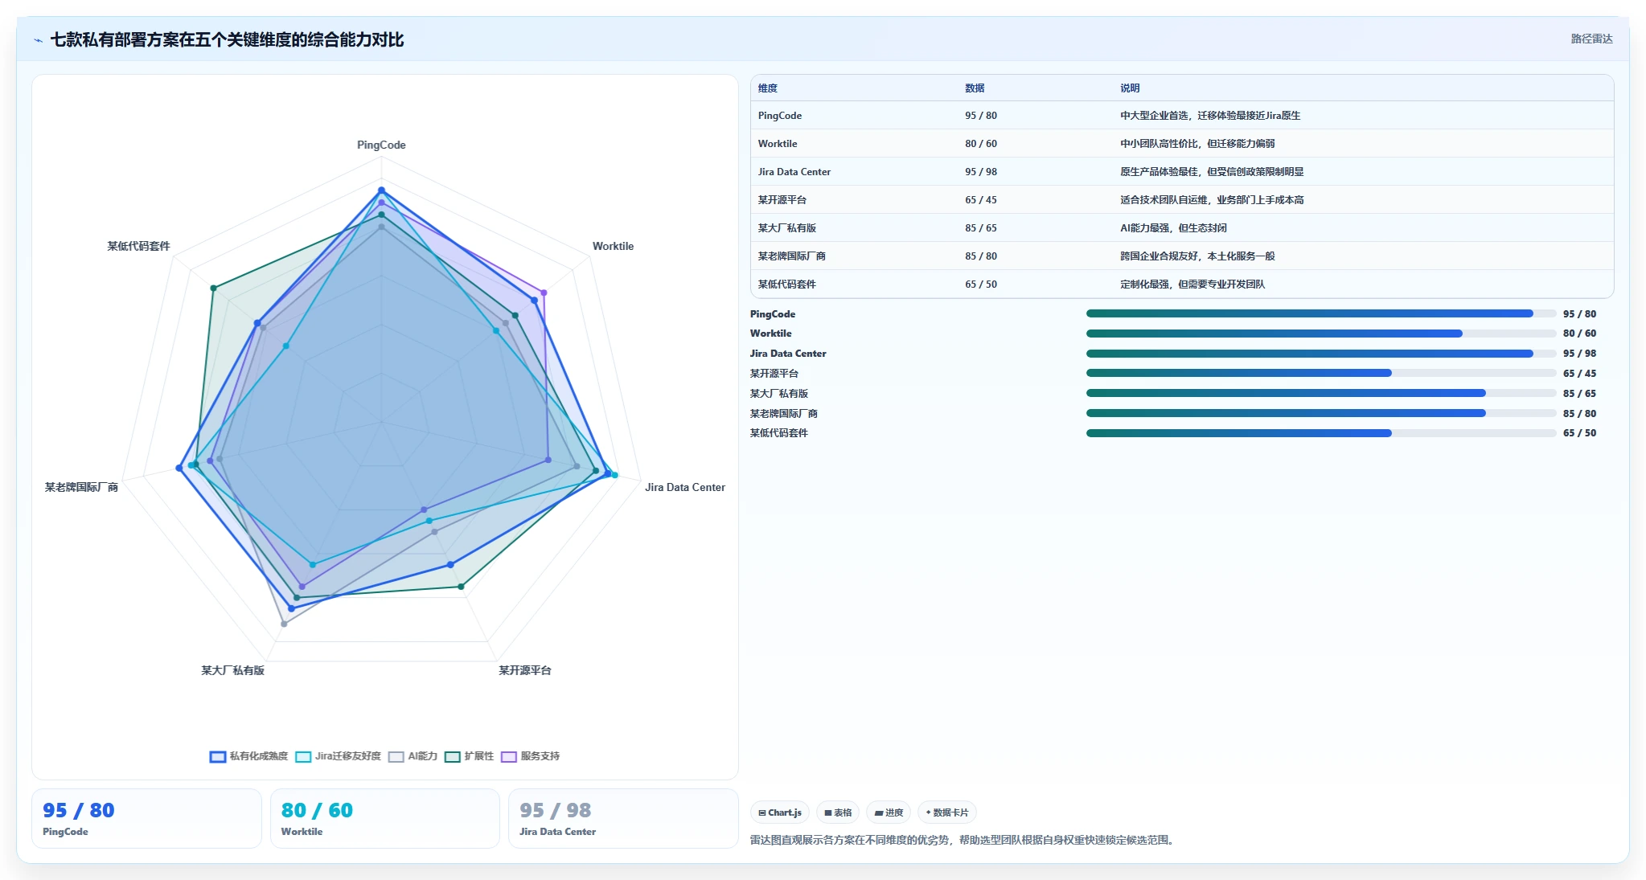Click the 85 / 65 value beside the progress bar
Image resolution: width=1646 pixels, height=880 pixels.
point(1579,394)
